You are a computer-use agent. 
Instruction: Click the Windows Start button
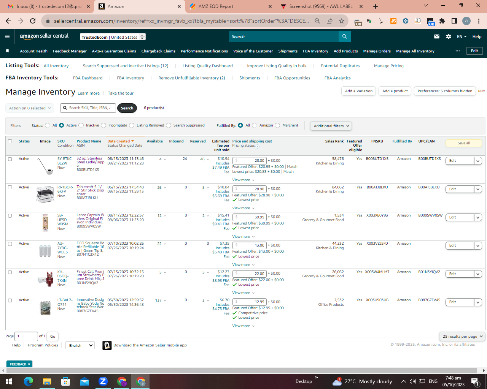[9, 381]
